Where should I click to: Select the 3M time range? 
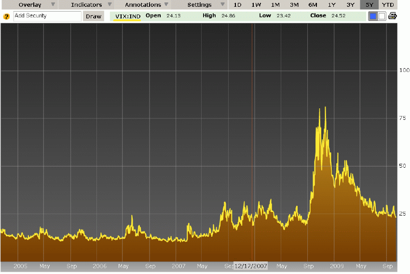294,5
